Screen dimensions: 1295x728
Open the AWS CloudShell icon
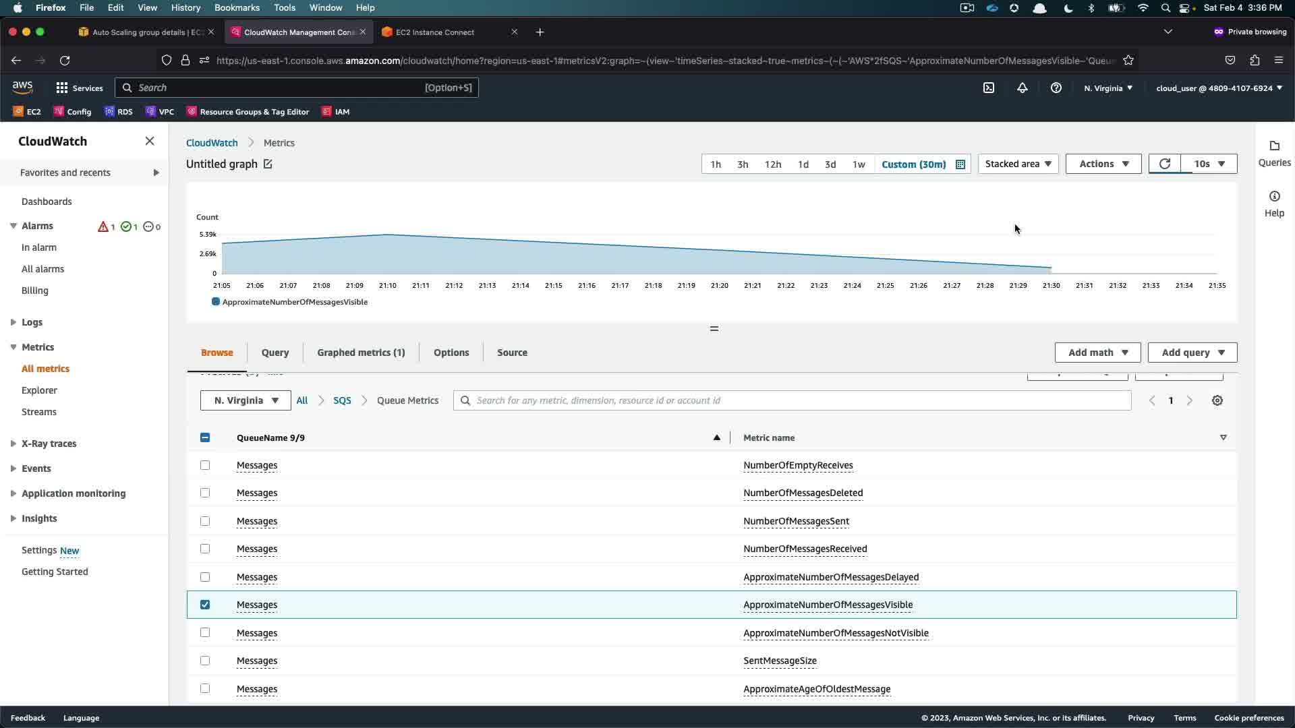point(989,88)
